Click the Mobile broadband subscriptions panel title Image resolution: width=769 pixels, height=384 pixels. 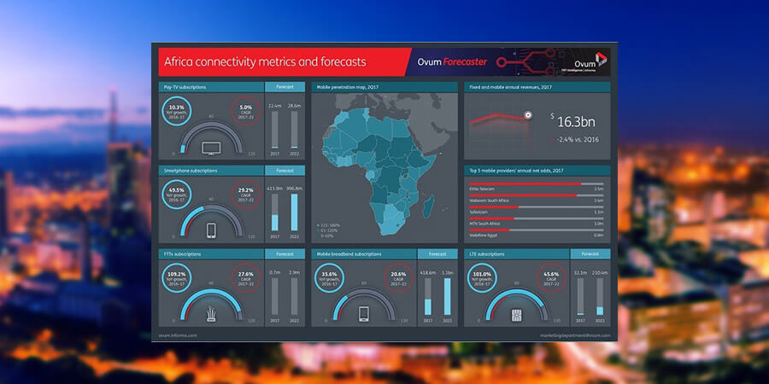(x=350, y=253)
